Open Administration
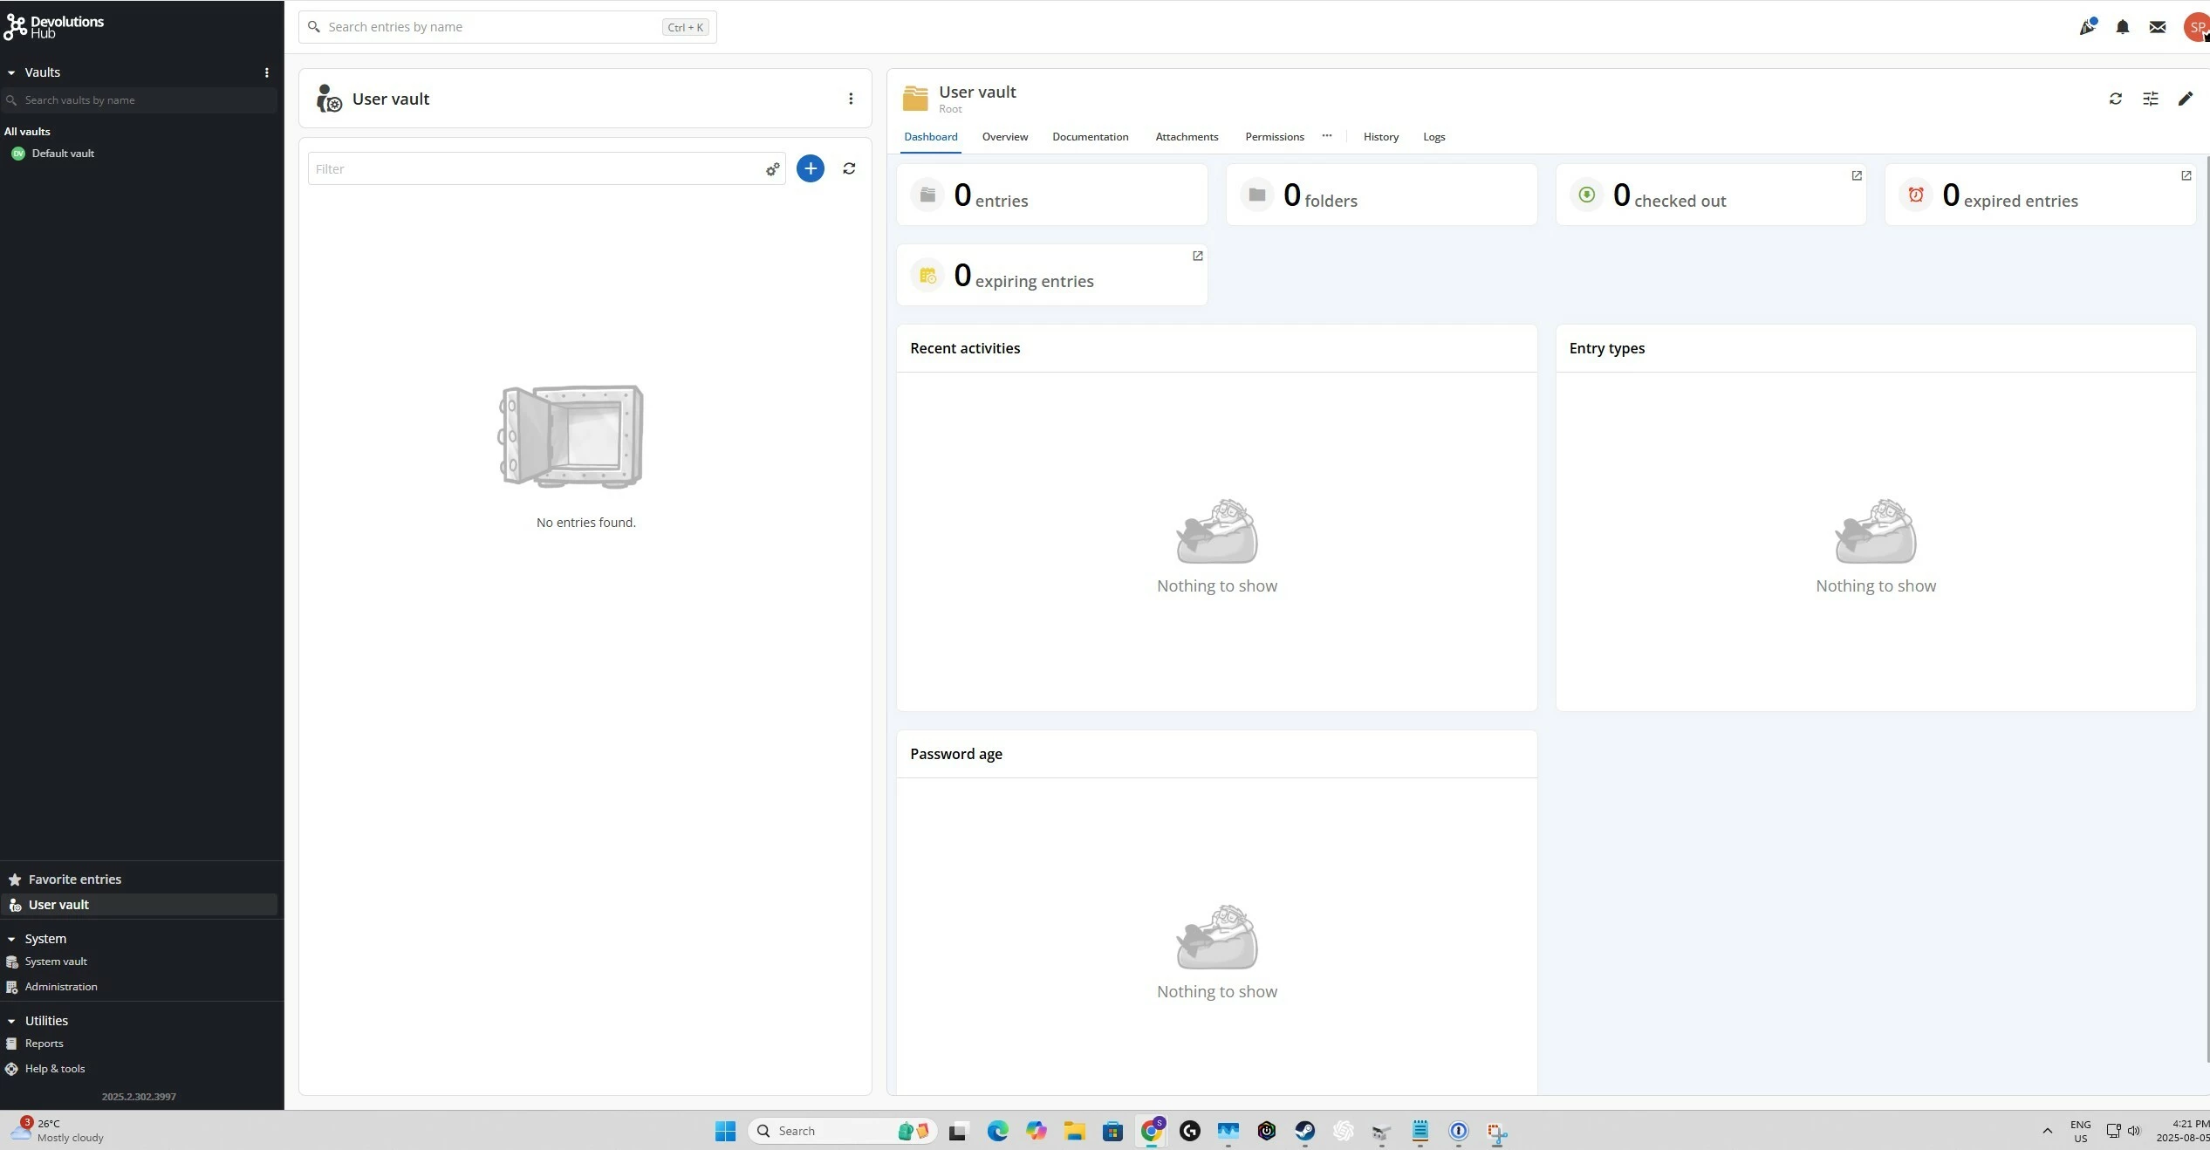Viewport: 2210px width, 1150px height. click(x=61, y=987)
